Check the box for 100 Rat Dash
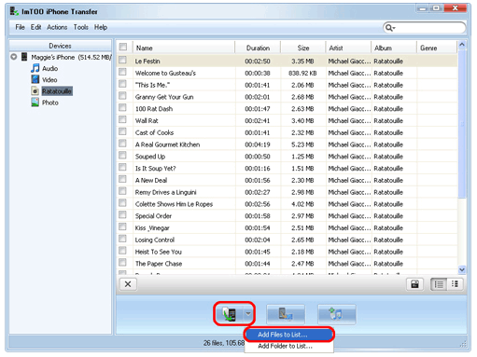Image resolution: width=477 pixels, height=357 pixels. tap(122, 108)
